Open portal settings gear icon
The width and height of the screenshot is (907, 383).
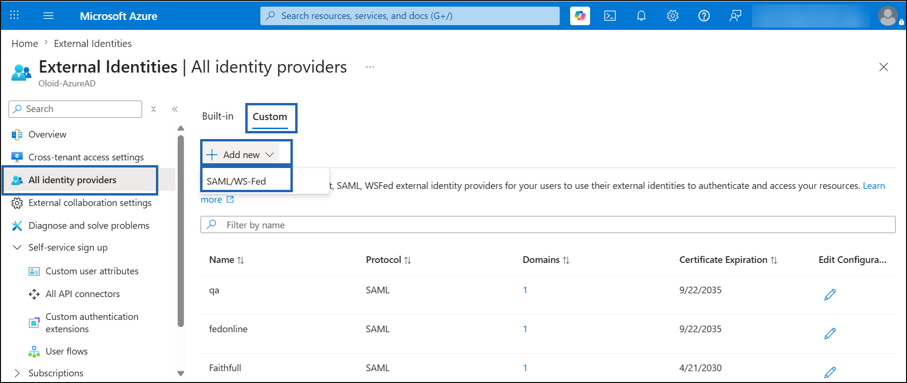pyautogui.click(x=673, y=16)
